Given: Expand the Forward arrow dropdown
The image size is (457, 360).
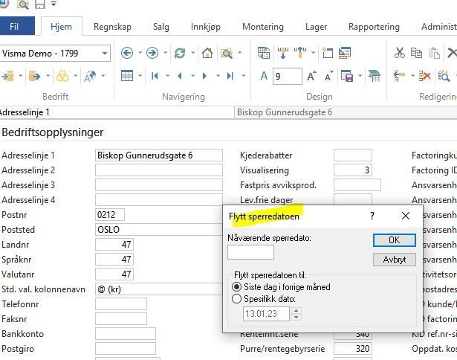Looking at the screenshot, I should coord(165,53).
